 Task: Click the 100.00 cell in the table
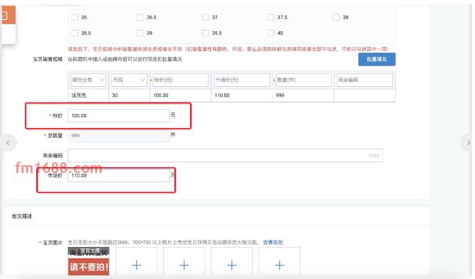coord(180,95)
